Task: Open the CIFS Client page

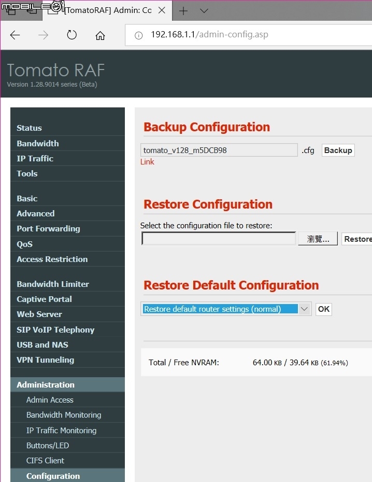Action: point(45,461)
